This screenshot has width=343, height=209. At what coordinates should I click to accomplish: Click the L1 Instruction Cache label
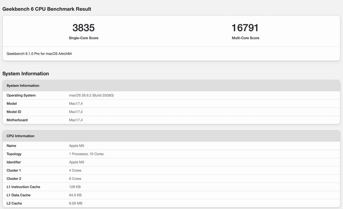pos(23,187)
